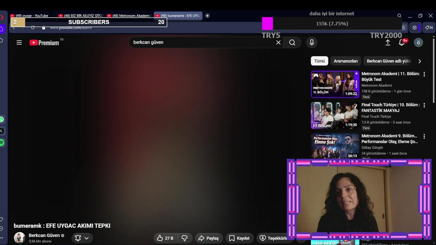Click the youtube.com/watch address bar

tap(71, 28)
